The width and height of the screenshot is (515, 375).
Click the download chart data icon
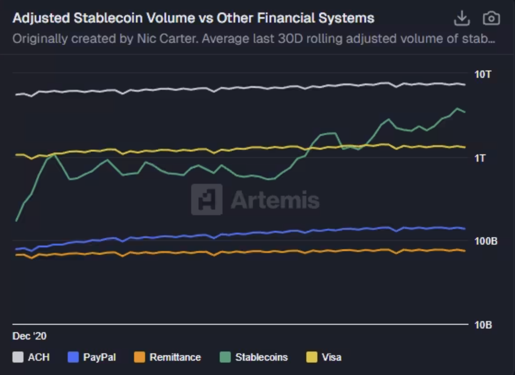point(462,18)
